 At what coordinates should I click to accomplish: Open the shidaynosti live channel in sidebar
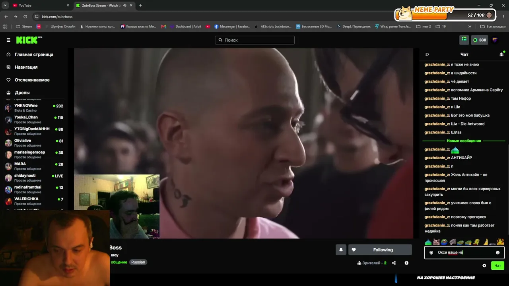click(x=34, y=178)
